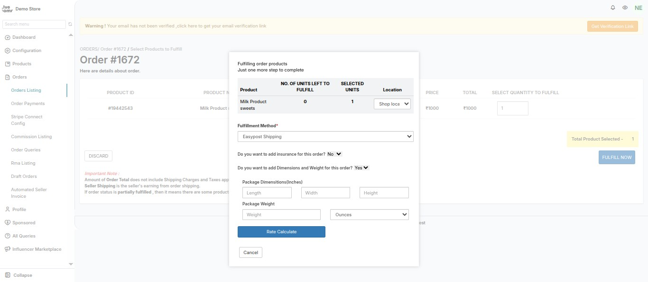
Task: Open the Influencer Marketplace megaphone icon
Action: click(x=8, y=249)
